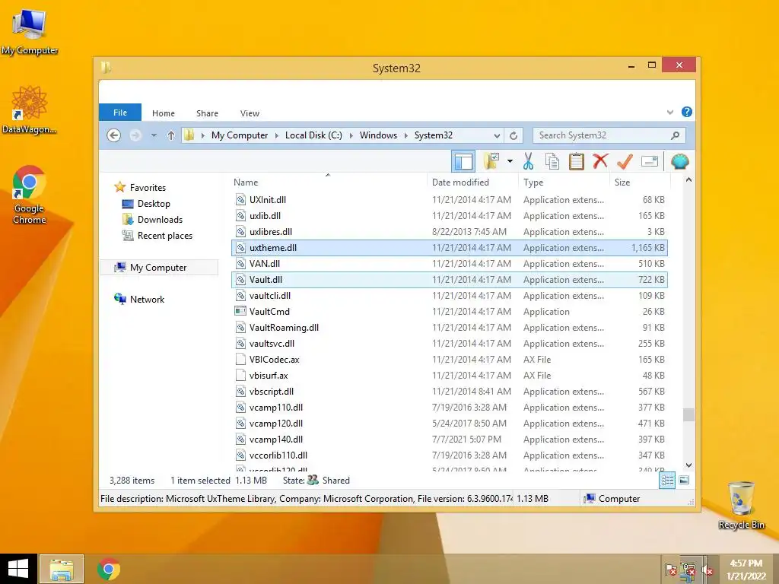The image size is (779, 584).
Task: Click Windows in the address breadcrumb
Action: [378, 135]
